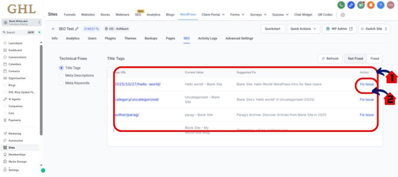Open the Activity Logs tab
Viewport: 398px width, 177px height.
point(208,38)
